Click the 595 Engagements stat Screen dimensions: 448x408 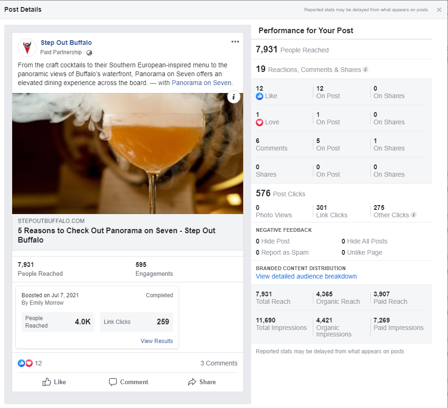pos(154,269)
